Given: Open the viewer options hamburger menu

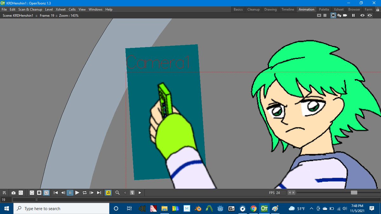Looking at the screenshot, I should pyautogui.click(x=4, y=192).
